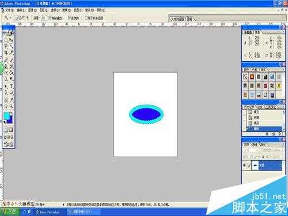Screen dimensions: 288x216
Task: Choose Intersect with Selection mode icon
Action: [x=27, y=18]
